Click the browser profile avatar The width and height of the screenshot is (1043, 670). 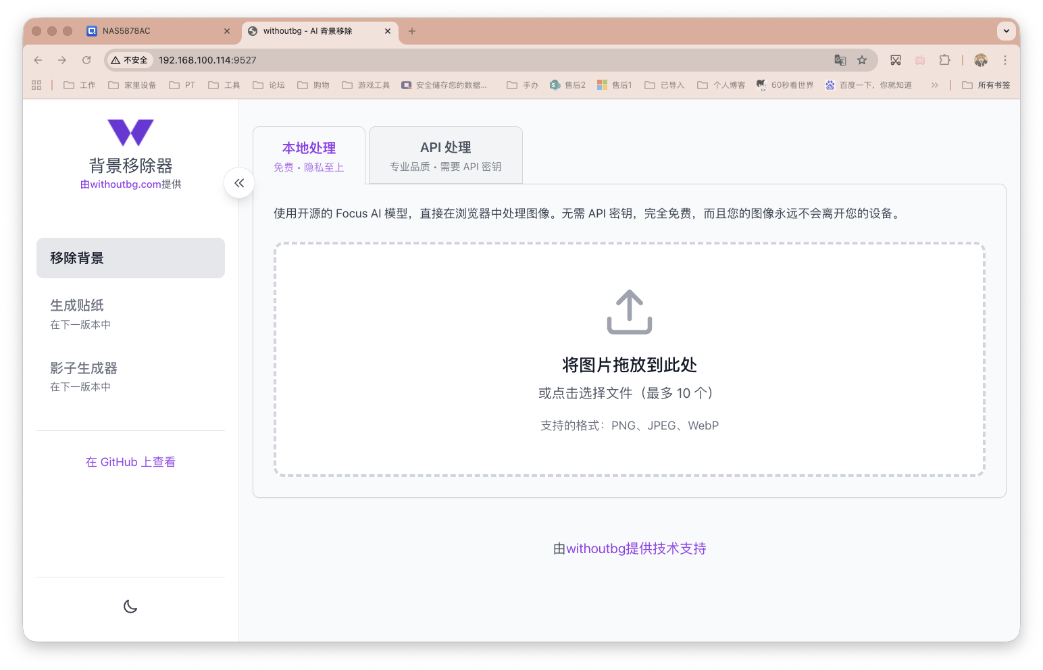coord(981,60)
